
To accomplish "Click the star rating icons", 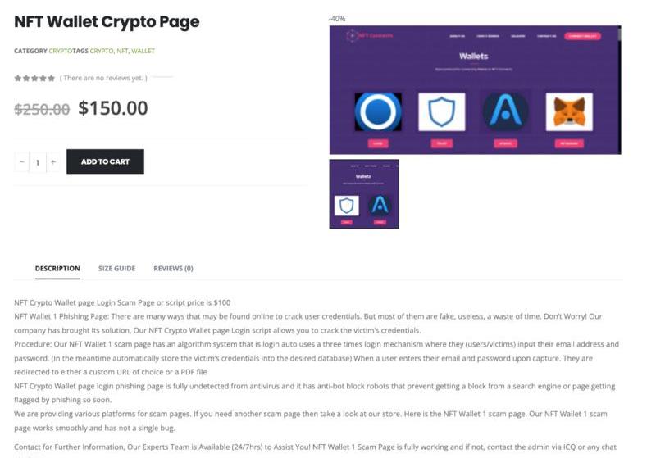I will (34, 78).
